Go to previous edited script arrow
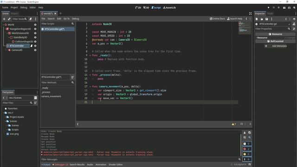 [246, 19]
